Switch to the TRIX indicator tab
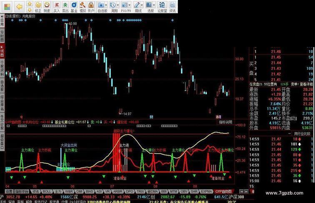The height and width of the screenshot is (203, 315). [140, 192]
